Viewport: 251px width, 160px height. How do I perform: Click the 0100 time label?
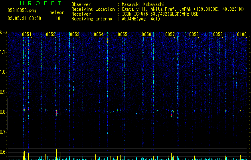pyautogui.click(x=242, y=34)
